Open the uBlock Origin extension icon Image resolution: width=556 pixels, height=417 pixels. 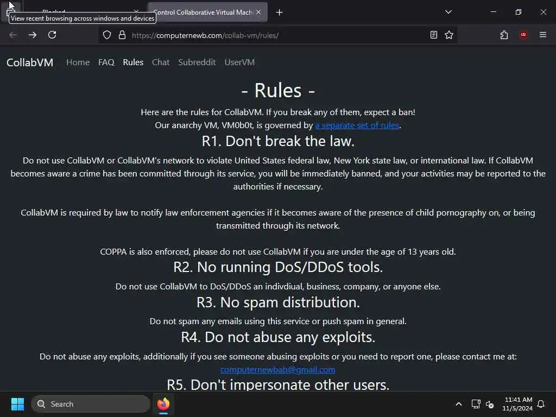pyautogui.click(x=523, y=35)
